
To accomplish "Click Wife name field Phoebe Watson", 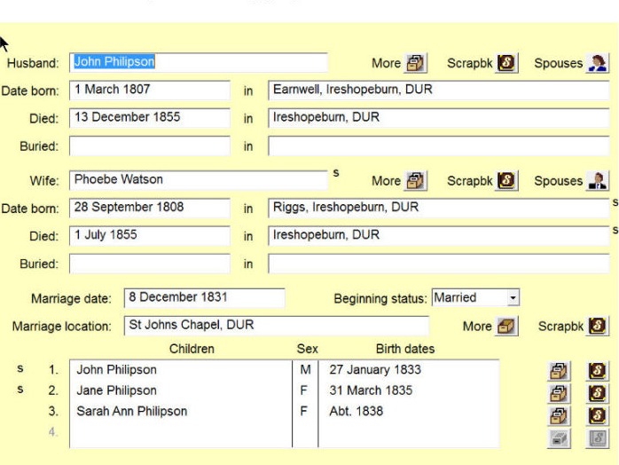I will point(198,180).
